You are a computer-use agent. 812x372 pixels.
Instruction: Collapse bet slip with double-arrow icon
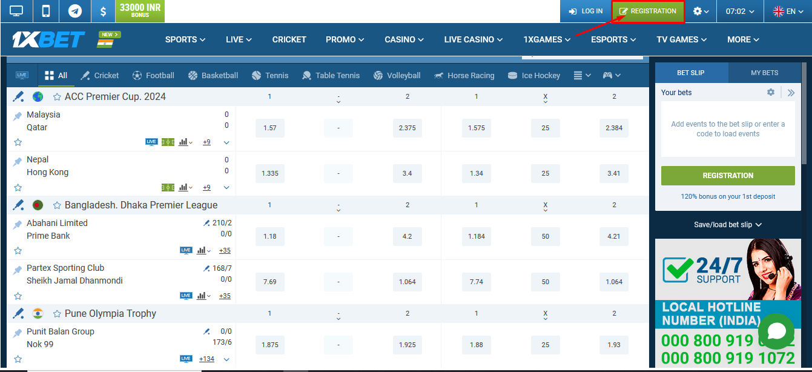point(791,93)
